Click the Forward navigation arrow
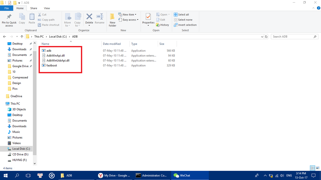This screenshot has width=321, height=180. click(11, 36)
